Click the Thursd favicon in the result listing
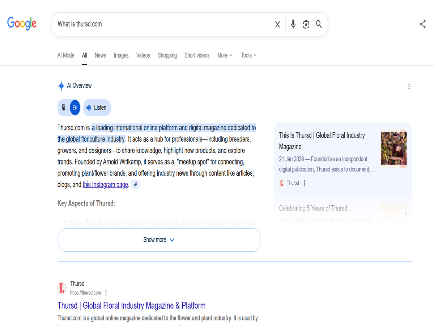This screenshot has width=434, height=326. [61, 288]
